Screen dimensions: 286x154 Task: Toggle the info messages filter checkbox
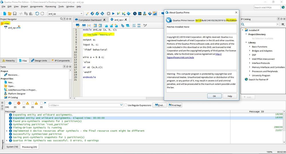coord(6,103)
